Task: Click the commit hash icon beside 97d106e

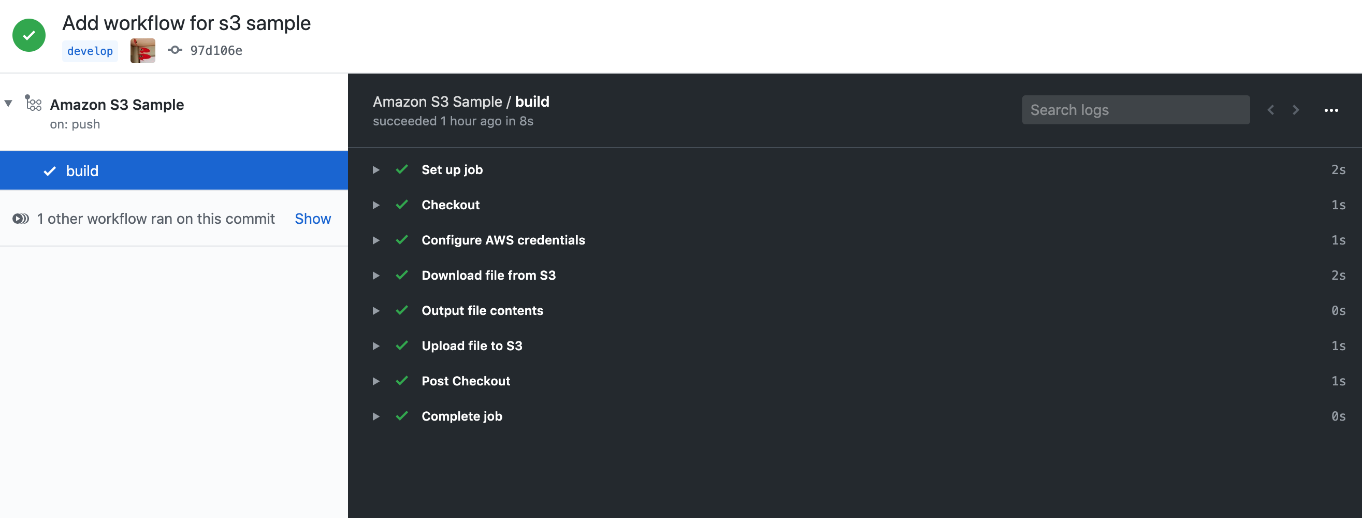Action: click(175, 50)
